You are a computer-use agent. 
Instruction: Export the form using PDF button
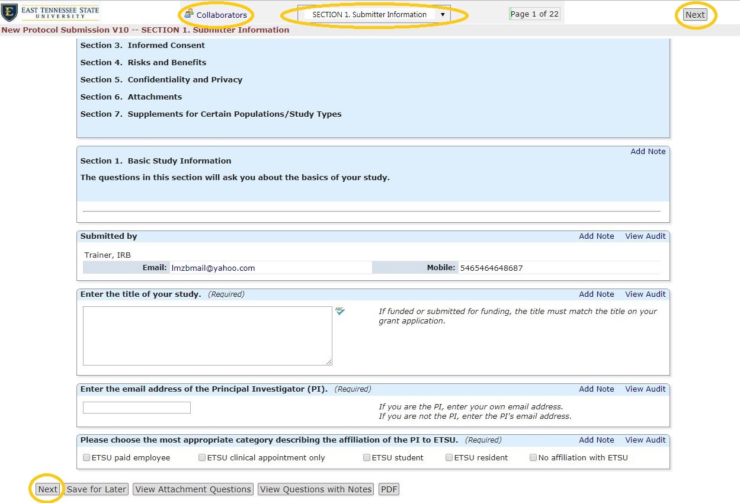coord(389,489)
